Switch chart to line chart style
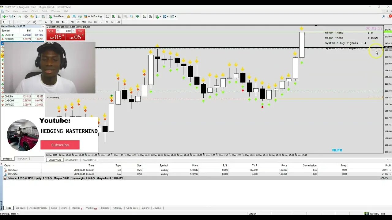Screen dimensions: 392x220 point(119,16)
